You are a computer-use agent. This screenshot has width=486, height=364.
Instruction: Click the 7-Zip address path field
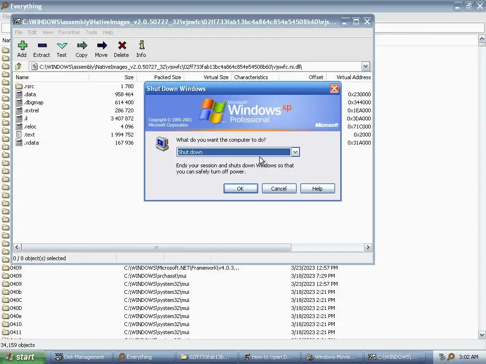[196, 66]
